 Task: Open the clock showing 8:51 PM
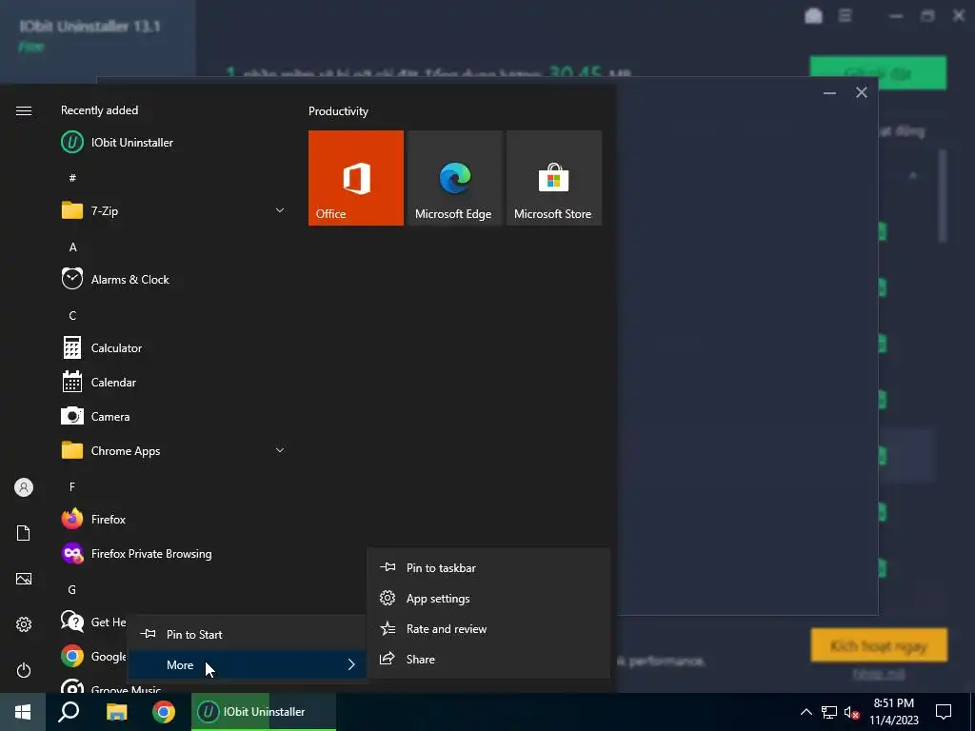(x=893, y=712)
